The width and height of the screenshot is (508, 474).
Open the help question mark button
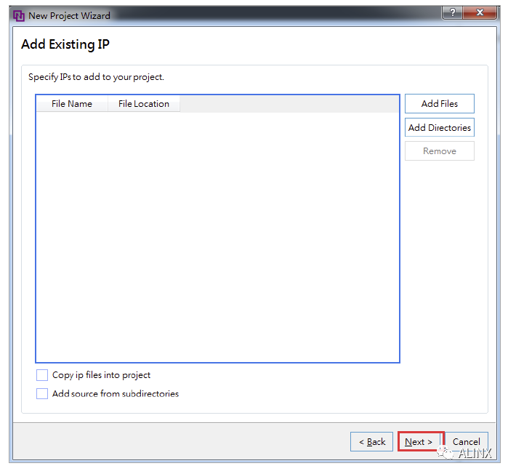pos(453,12)
